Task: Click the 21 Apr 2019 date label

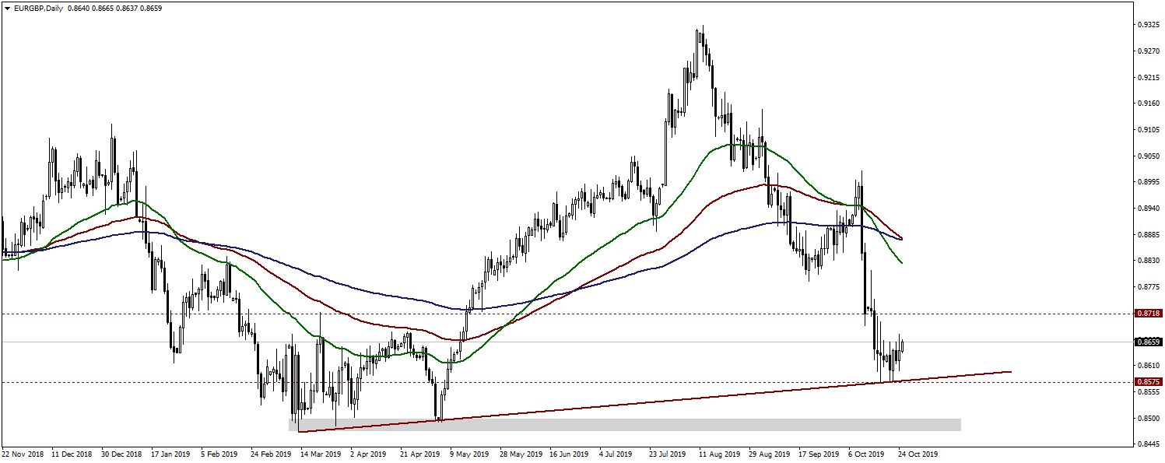Action: click(x=420, y=454)
